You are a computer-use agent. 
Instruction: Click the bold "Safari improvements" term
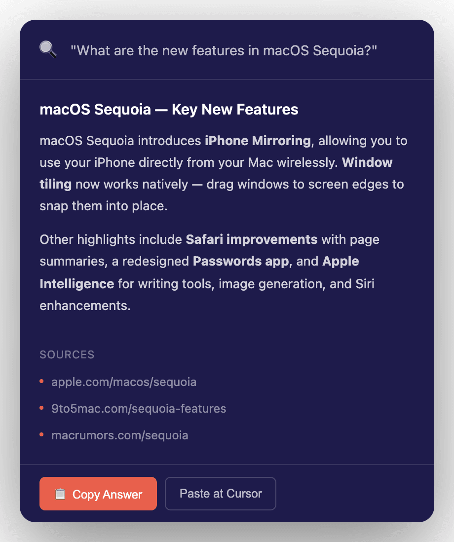252,239
